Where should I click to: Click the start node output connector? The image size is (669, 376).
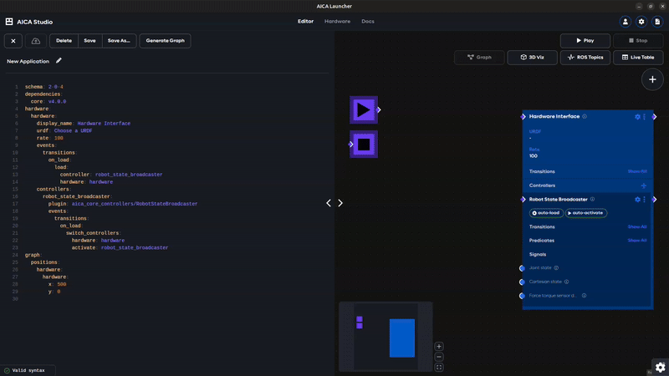point(379,110)
